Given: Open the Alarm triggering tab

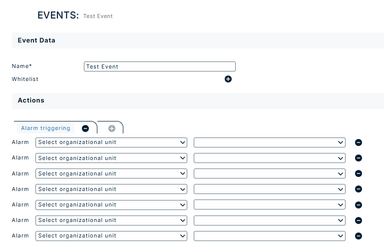Looking at the screenshot, I should click(x=45, y=128).
